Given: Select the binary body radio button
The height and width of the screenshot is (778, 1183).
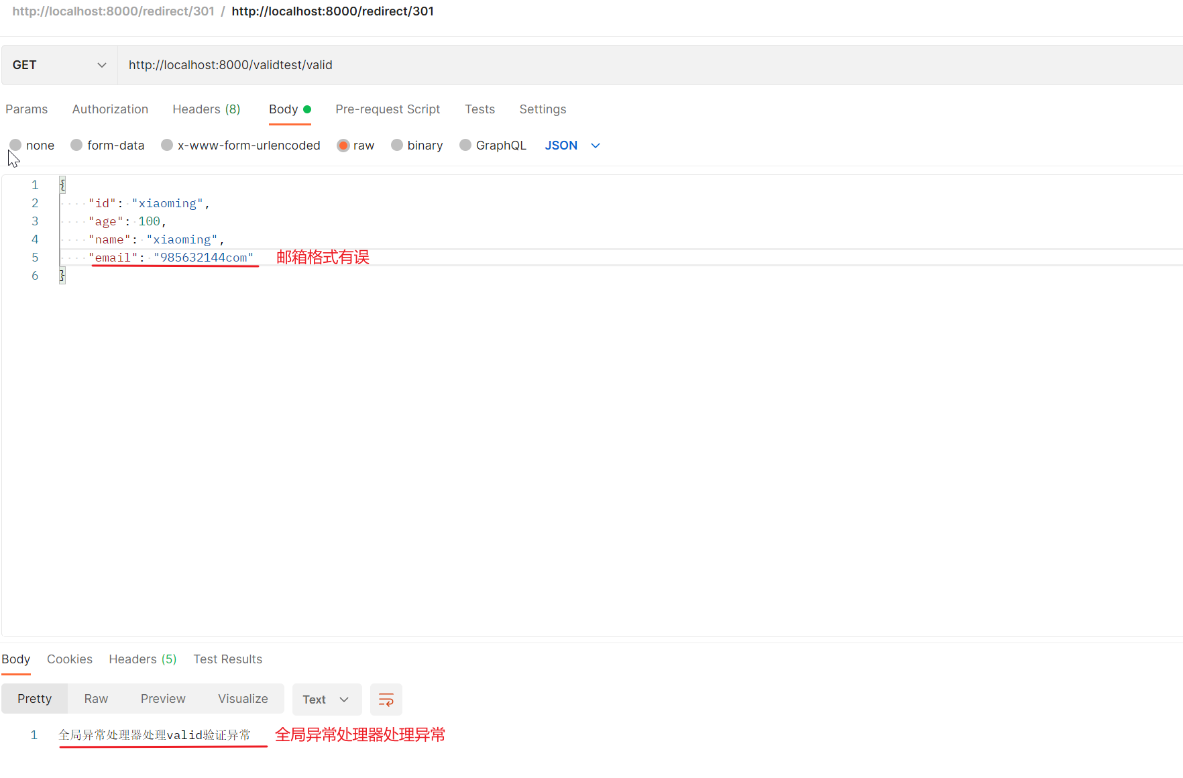Looking at the screenshot, I should pos(397,145).
